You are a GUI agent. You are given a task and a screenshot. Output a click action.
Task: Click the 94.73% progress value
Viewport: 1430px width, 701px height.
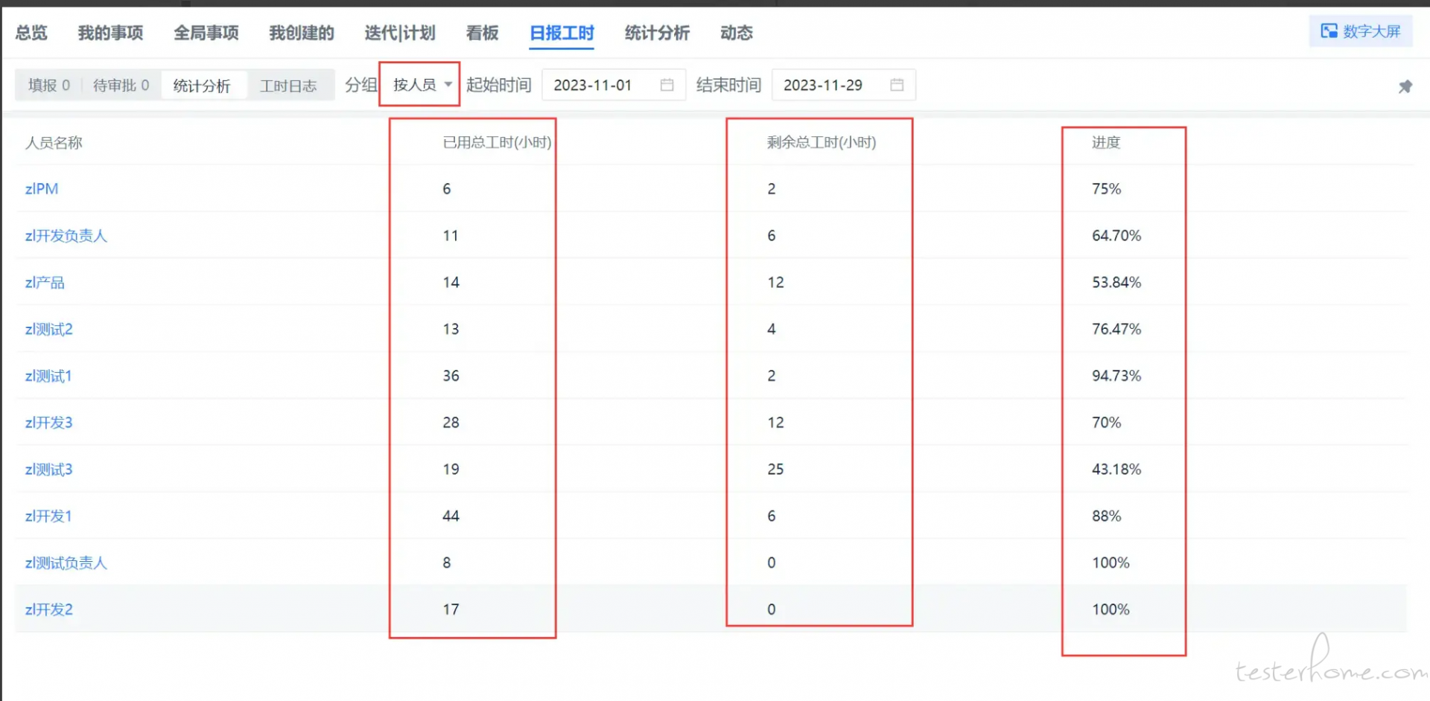[x=1116, y=376]
